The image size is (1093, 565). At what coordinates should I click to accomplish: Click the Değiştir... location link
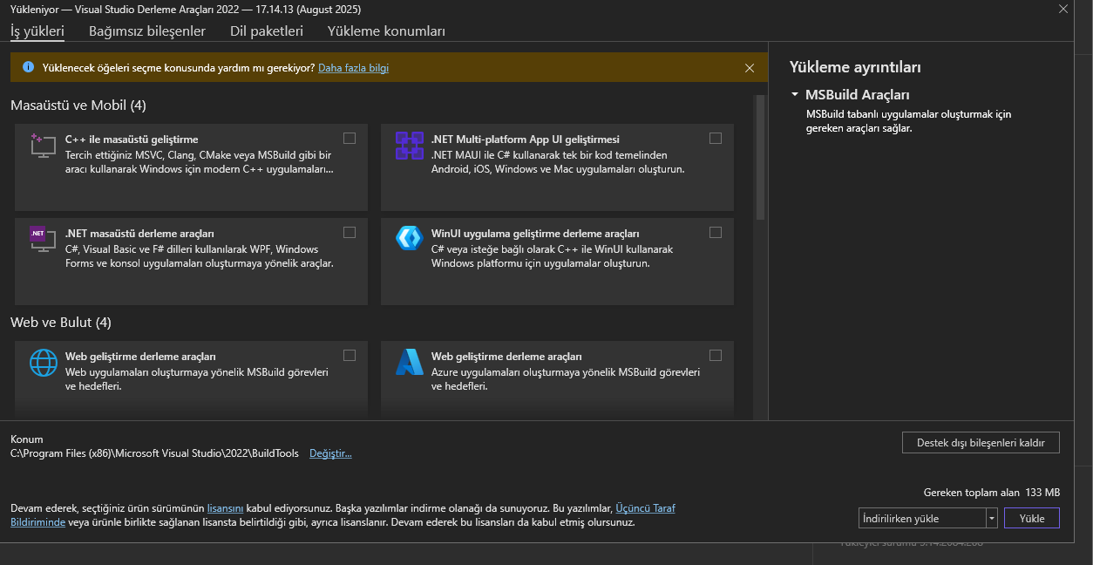(330, 453)
